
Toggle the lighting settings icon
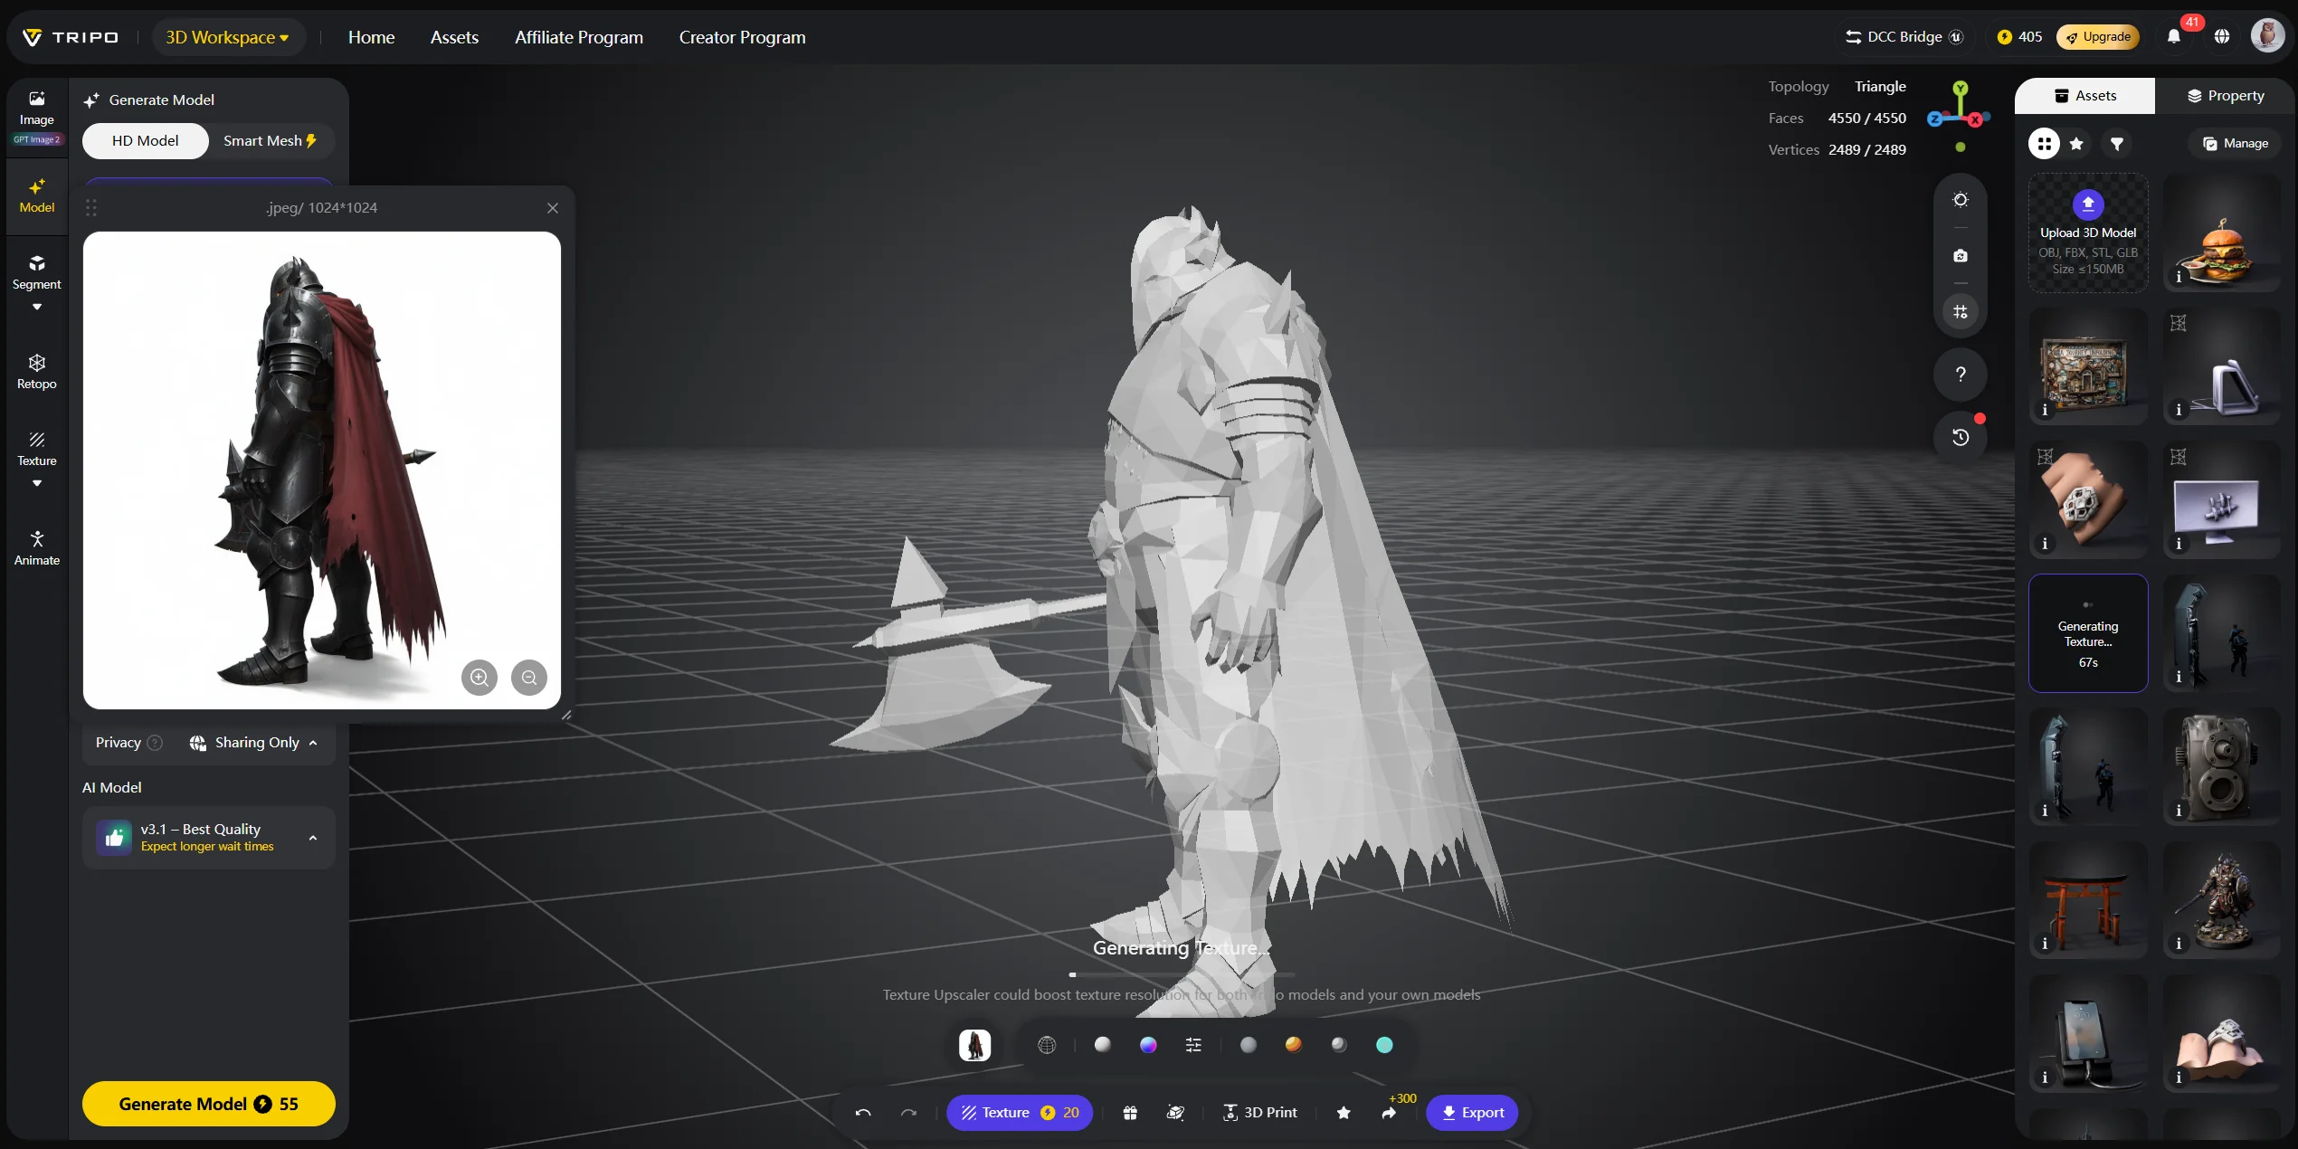pos(1960,200)
